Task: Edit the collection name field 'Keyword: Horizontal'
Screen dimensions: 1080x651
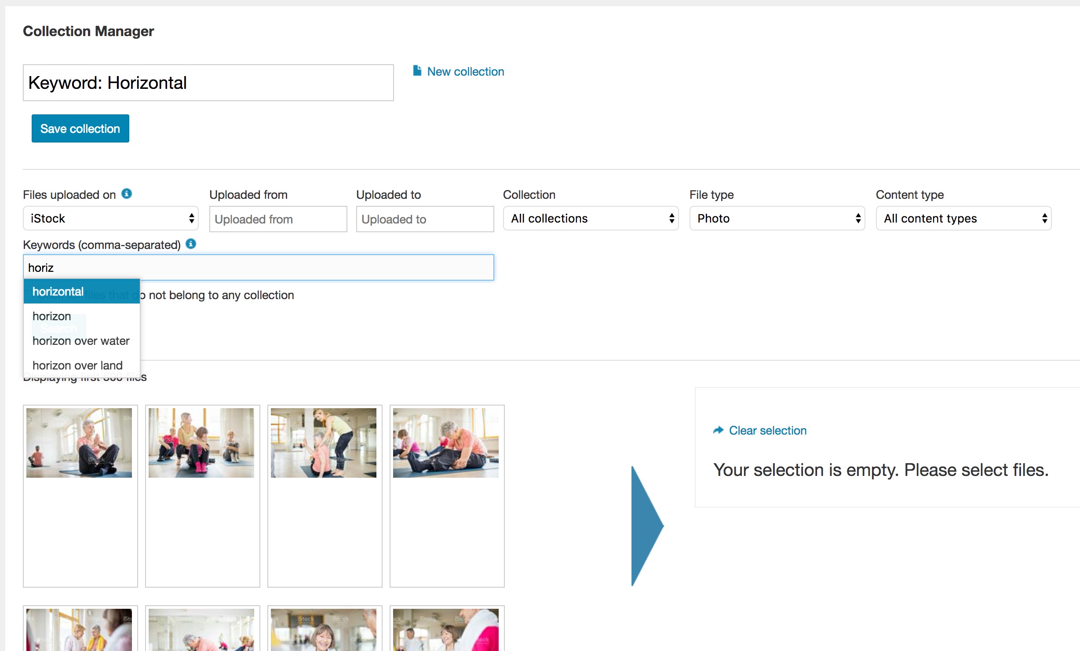Action: click(208, 83)
